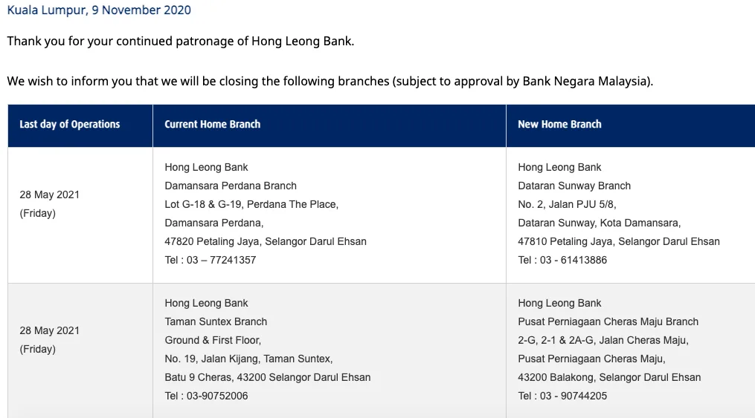Click the 'No. 2, Jalan PJU 5/8' address line

click(x=567, y=205)
